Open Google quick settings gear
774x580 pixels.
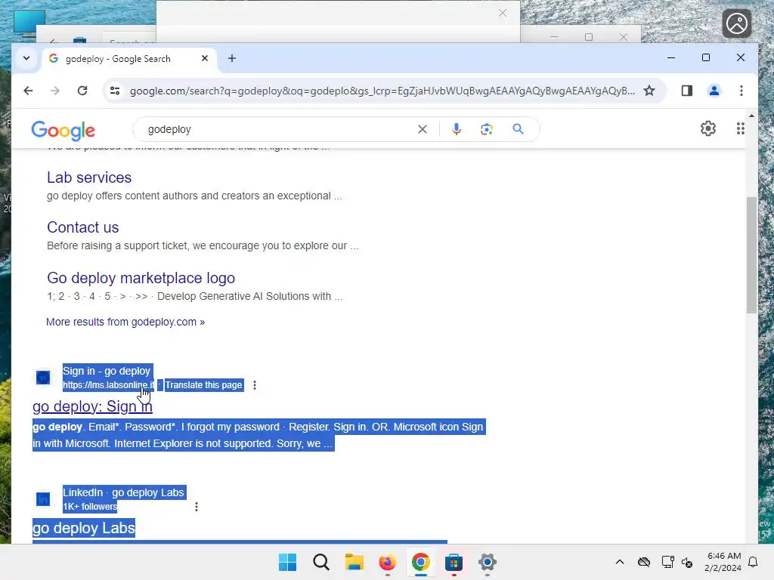coord(707,128)
